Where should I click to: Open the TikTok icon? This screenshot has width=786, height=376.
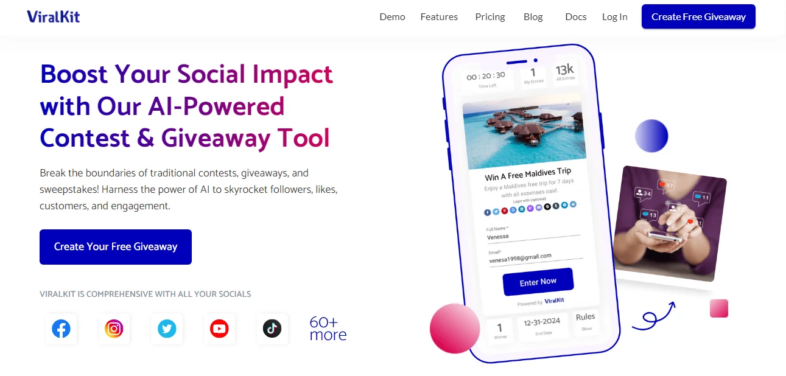pyautogui.click(x=272, y=329)
